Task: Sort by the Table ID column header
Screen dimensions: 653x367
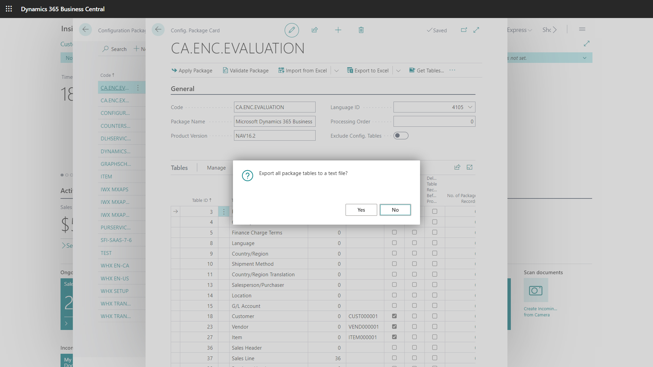Action: [x=201, y=200]
